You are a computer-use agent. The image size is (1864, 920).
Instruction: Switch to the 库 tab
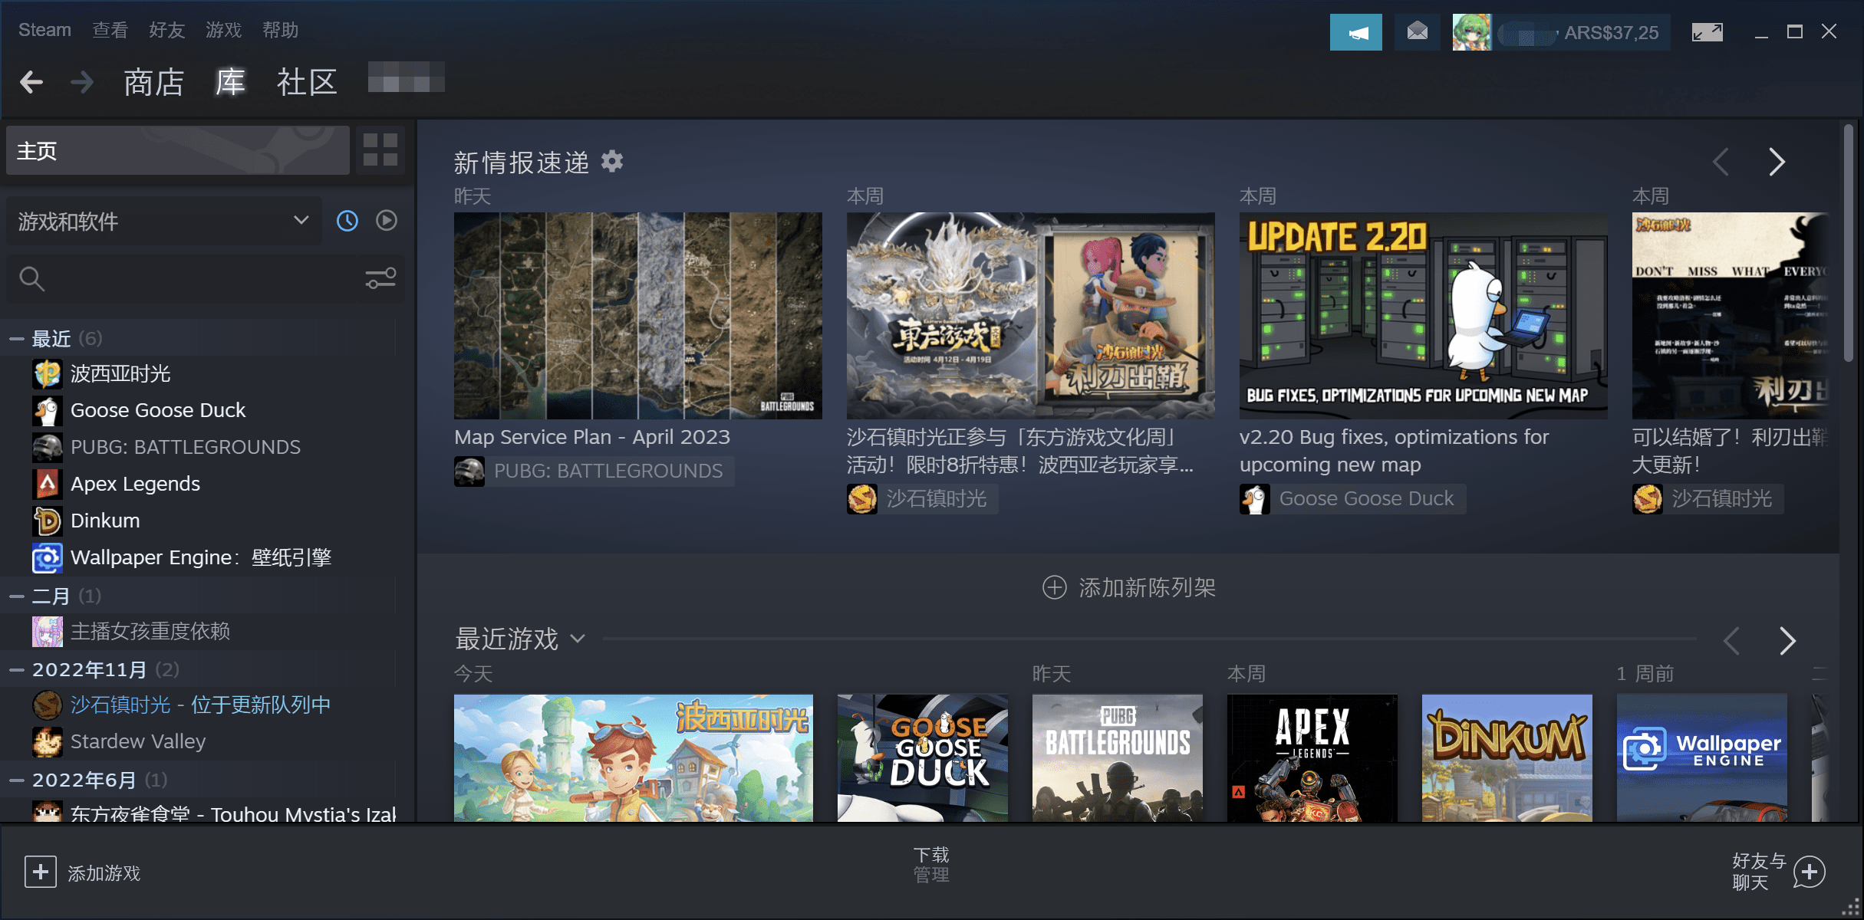click(x=230, y=82)
